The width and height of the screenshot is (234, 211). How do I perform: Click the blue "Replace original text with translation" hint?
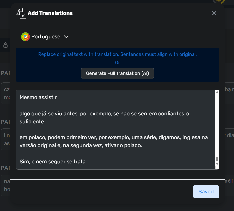coord(117,54)
